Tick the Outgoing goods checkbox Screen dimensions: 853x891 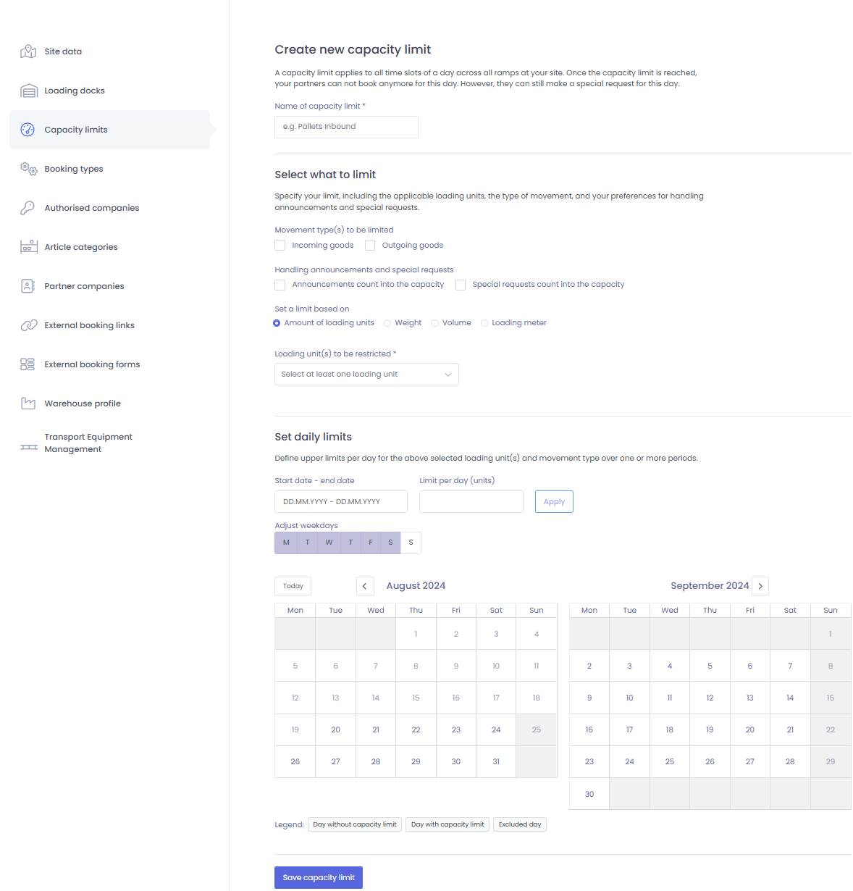coord(370,246)
